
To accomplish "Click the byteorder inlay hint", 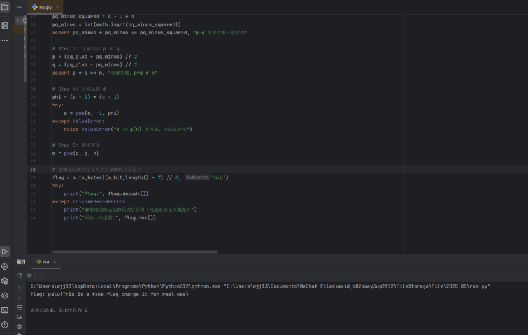I will coord(197,177).
